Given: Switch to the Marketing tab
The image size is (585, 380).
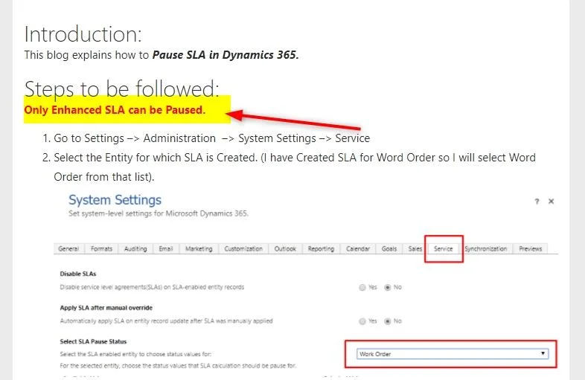Looking at the screenshot, I should [199, 248].
